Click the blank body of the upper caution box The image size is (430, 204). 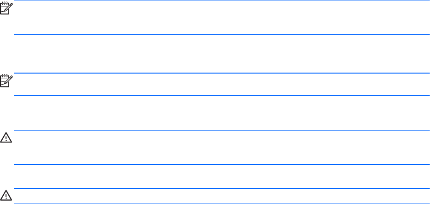[221, 148]
